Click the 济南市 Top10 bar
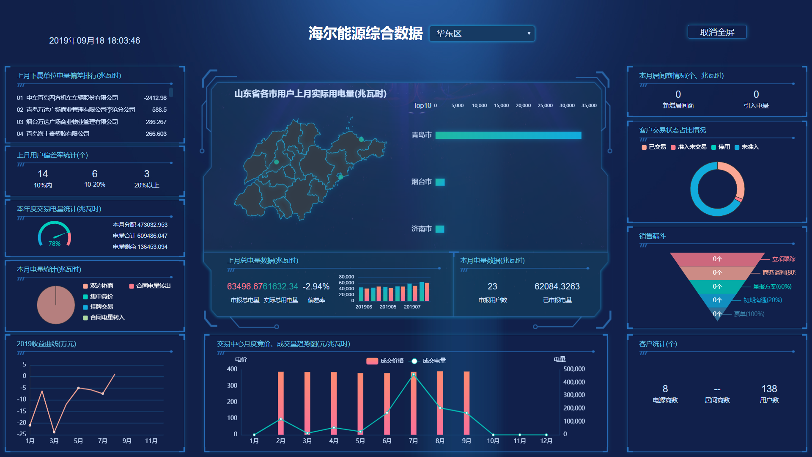The image size is (812, 457). (x=440, y=229)
